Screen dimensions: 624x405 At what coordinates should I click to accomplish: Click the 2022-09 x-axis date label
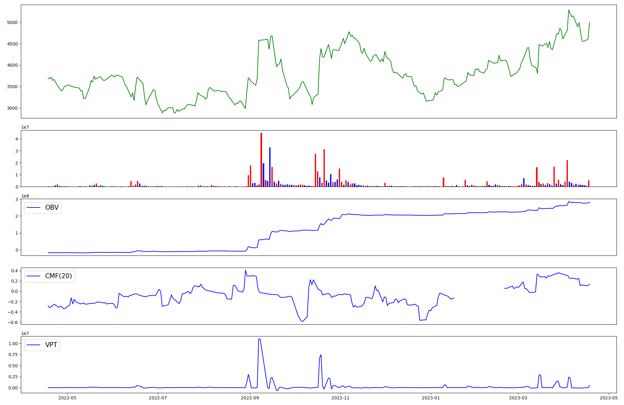[250, 398]
